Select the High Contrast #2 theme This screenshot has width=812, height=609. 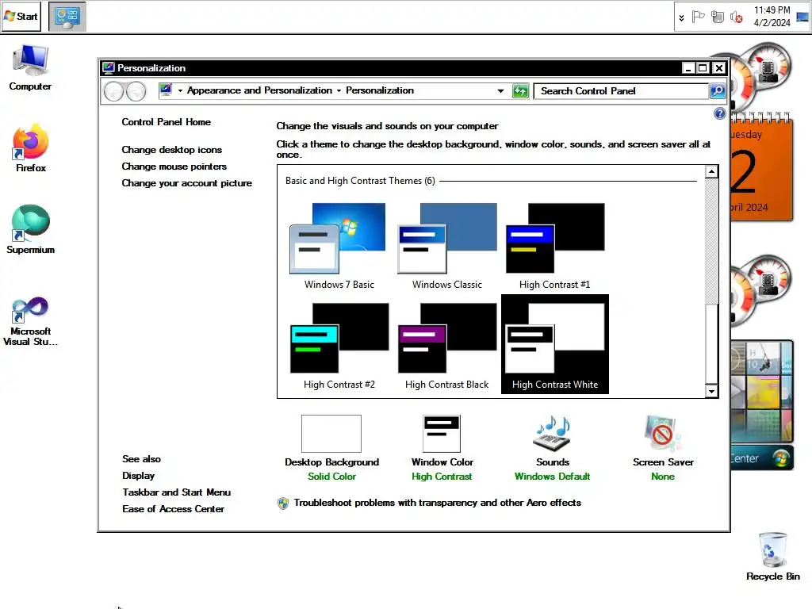[x=339, y=346]
